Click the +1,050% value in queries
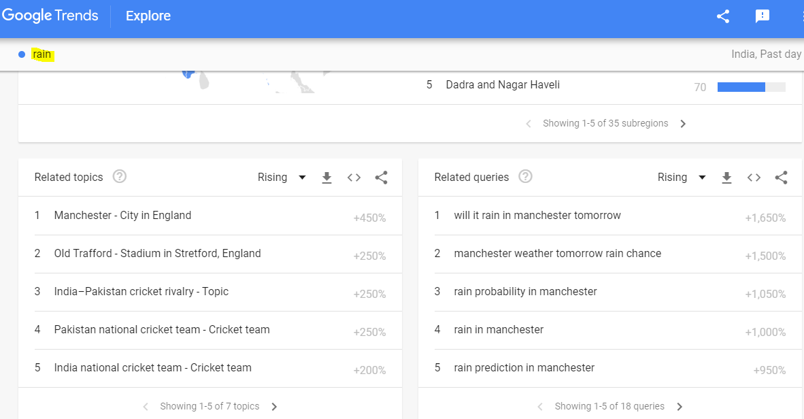 point(765,294)
